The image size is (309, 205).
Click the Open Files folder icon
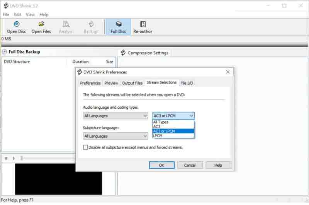point(41,24)
